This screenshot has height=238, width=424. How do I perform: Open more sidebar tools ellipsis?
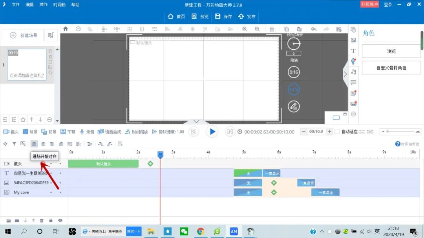353,114
